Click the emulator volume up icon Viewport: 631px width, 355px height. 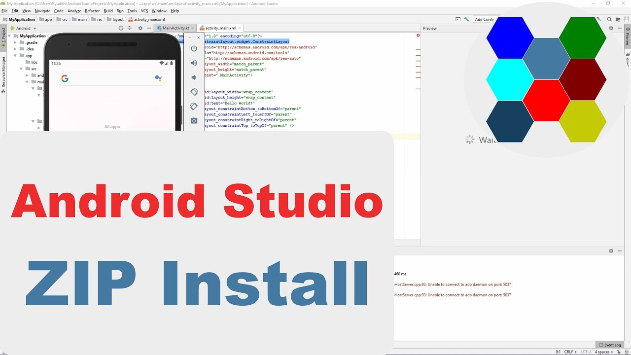pyautogui.click(x=194, y=63)
